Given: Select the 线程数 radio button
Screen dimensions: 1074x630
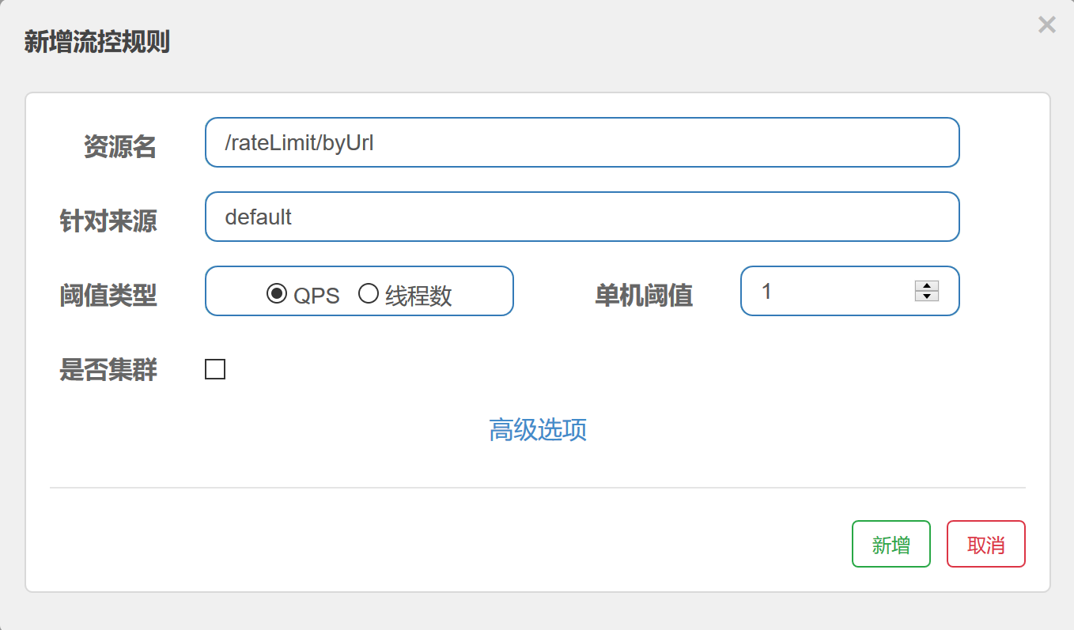Looking at the screenshot, I should [x=369, y=294].
